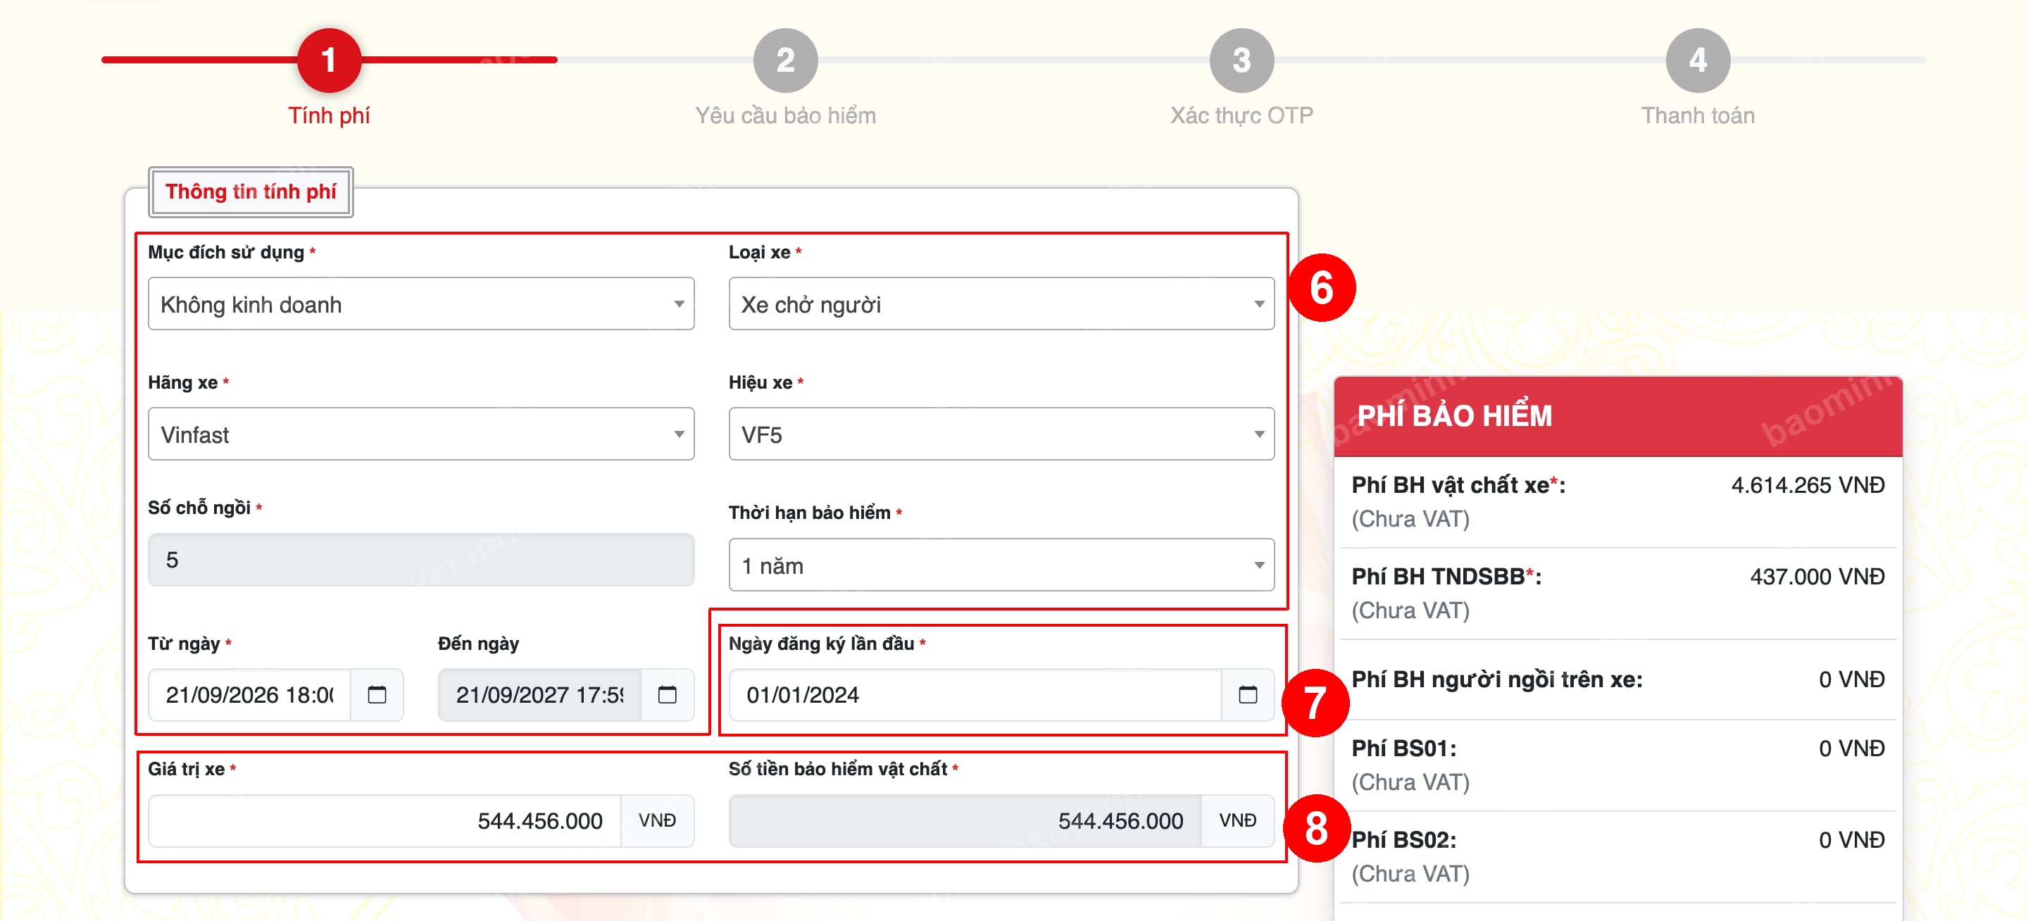Click the Xác thực OTP step label
The image size is (2028, 921).
[x=1241, y=115]
